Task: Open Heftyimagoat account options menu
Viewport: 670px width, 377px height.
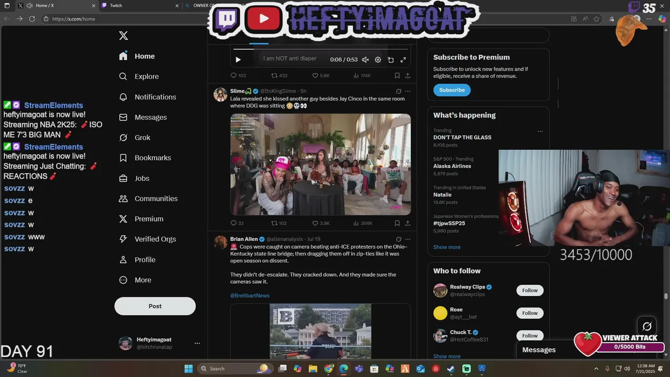Action: 197,343
